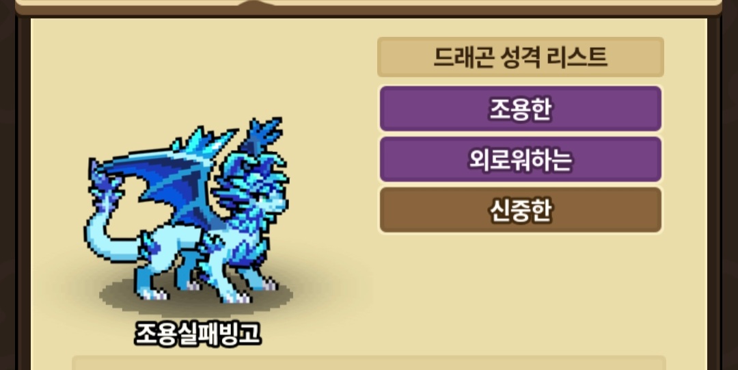Tap the dragon name 조용실패빙고
The width and height of the screenshot is (738, 370).
click(197, 334)
